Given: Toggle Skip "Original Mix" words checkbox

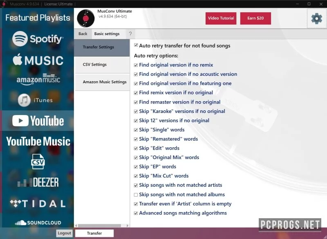Looking at the screenshot, I should pos(136,157).
